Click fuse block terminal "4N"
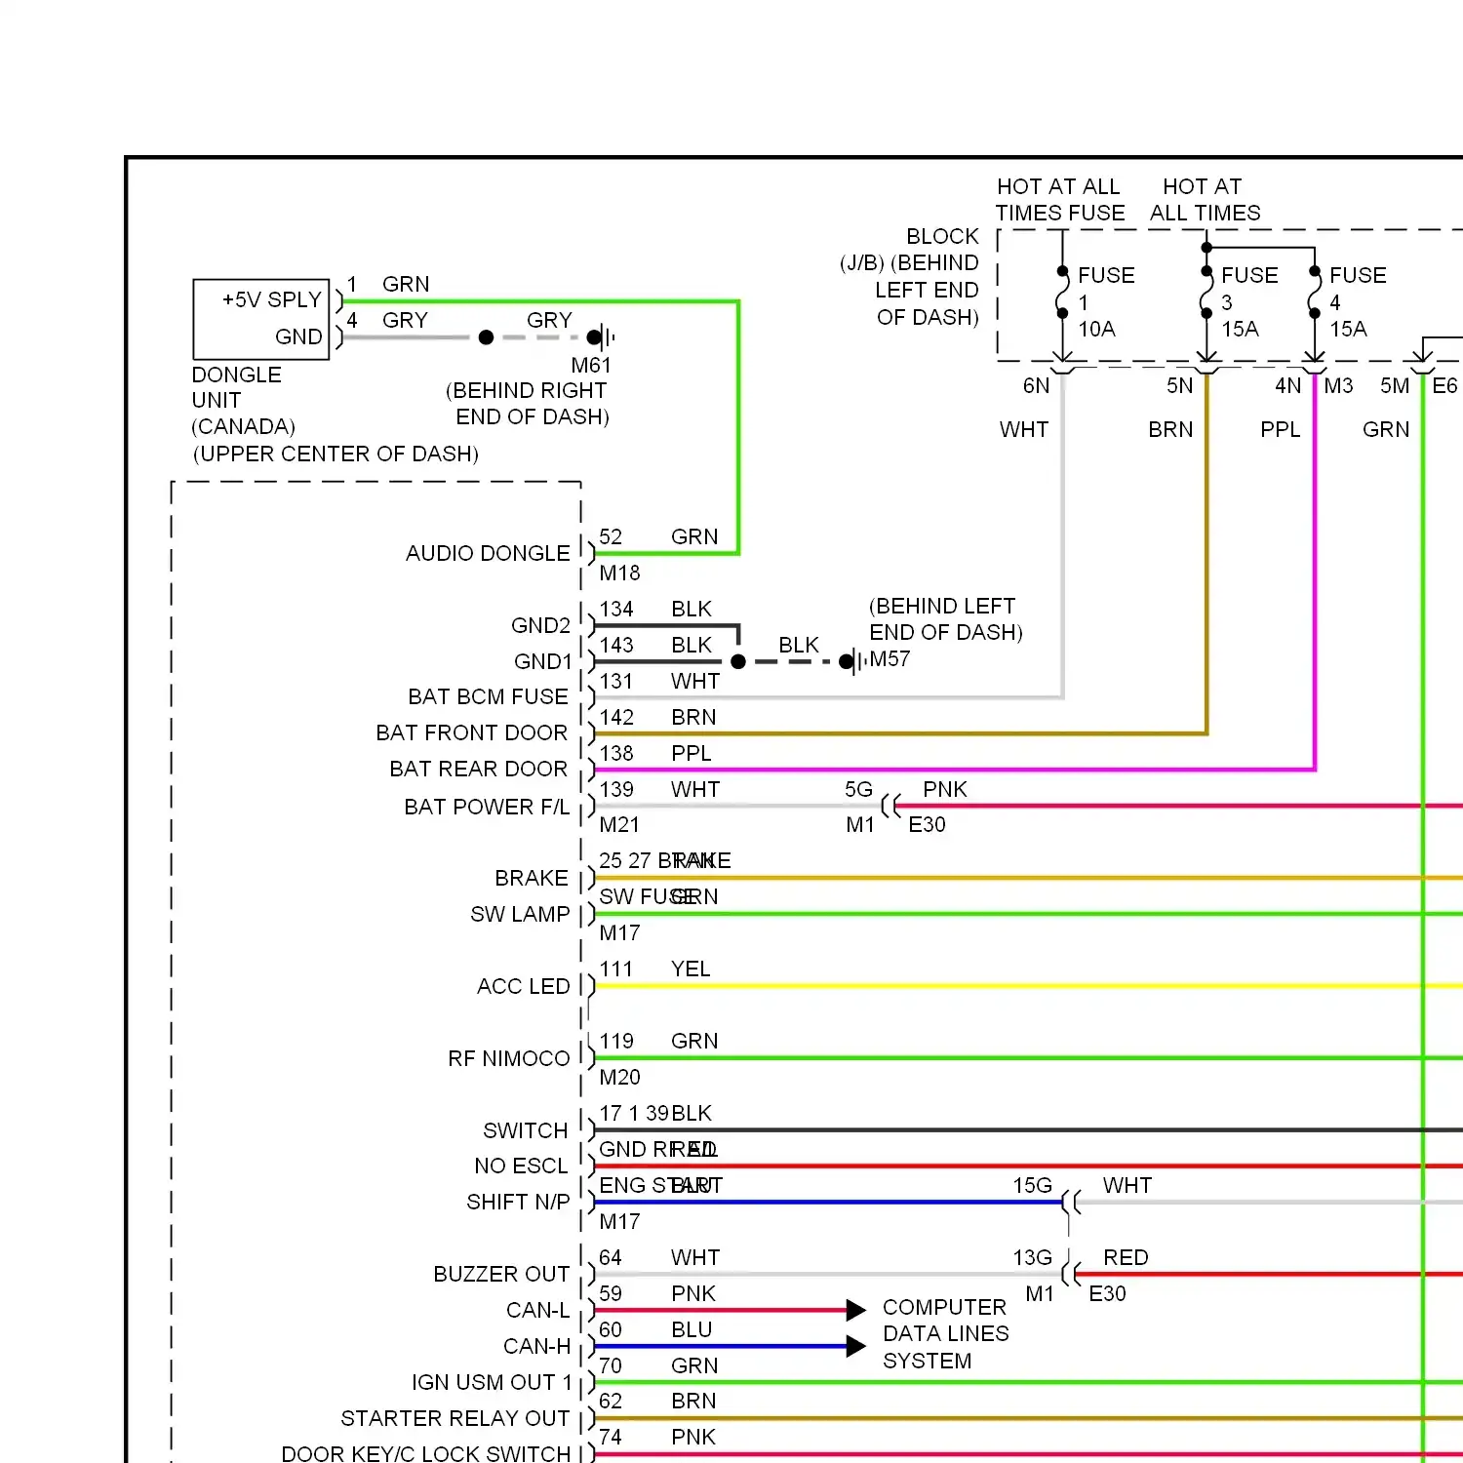The image size is (1463, 1463). coord(1287,386)
